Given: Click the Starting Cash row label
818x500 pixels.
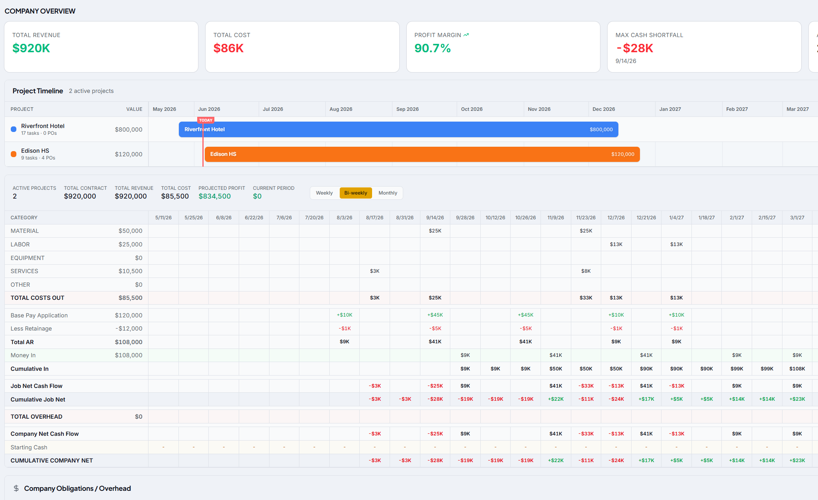Looking at the screenshot, I should [x=29, y=447].
